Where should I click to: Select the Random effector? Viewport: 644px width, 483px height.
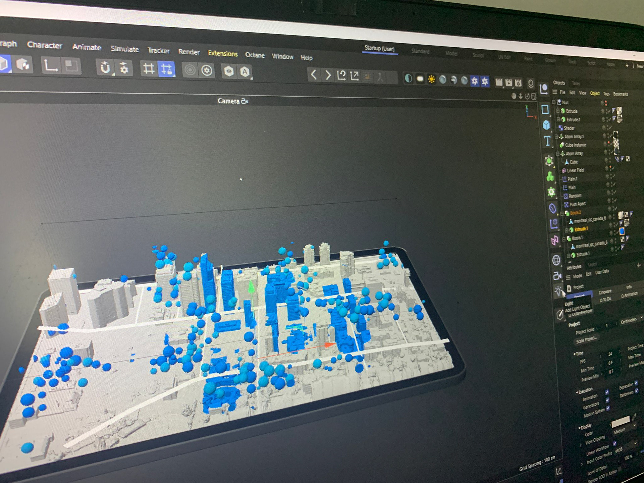tap(575, 196)
